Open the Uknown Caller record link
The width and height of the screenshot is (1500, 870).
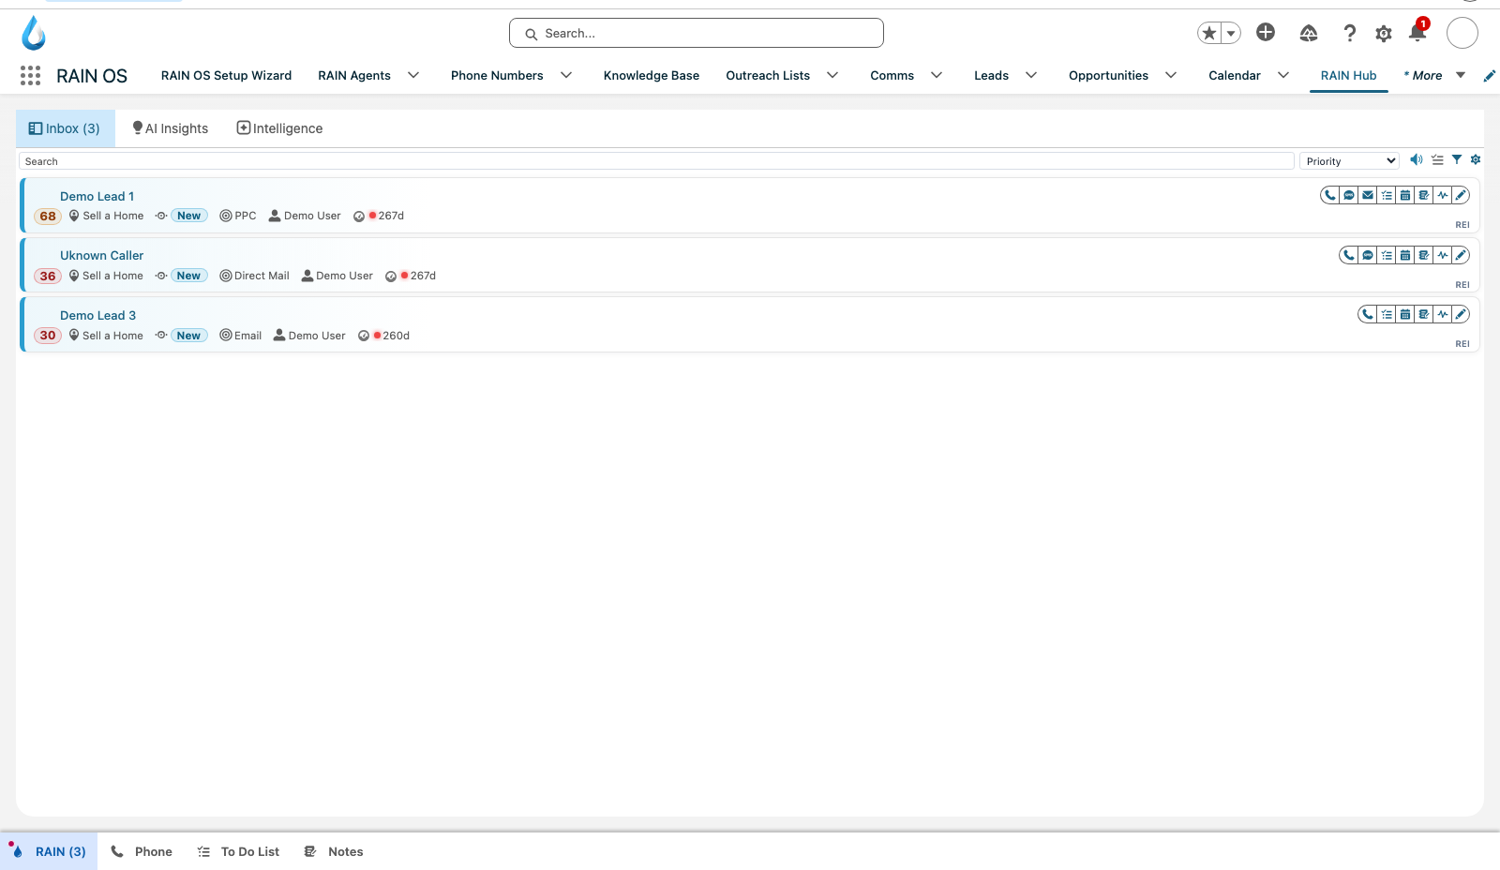tap(102, 255)
